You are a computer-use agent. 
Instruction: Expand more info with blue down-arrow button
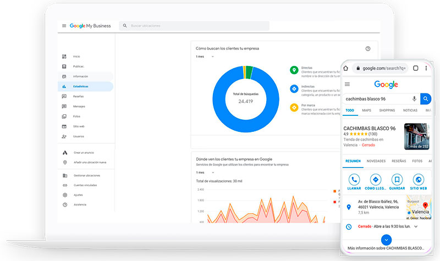(387, 240)
